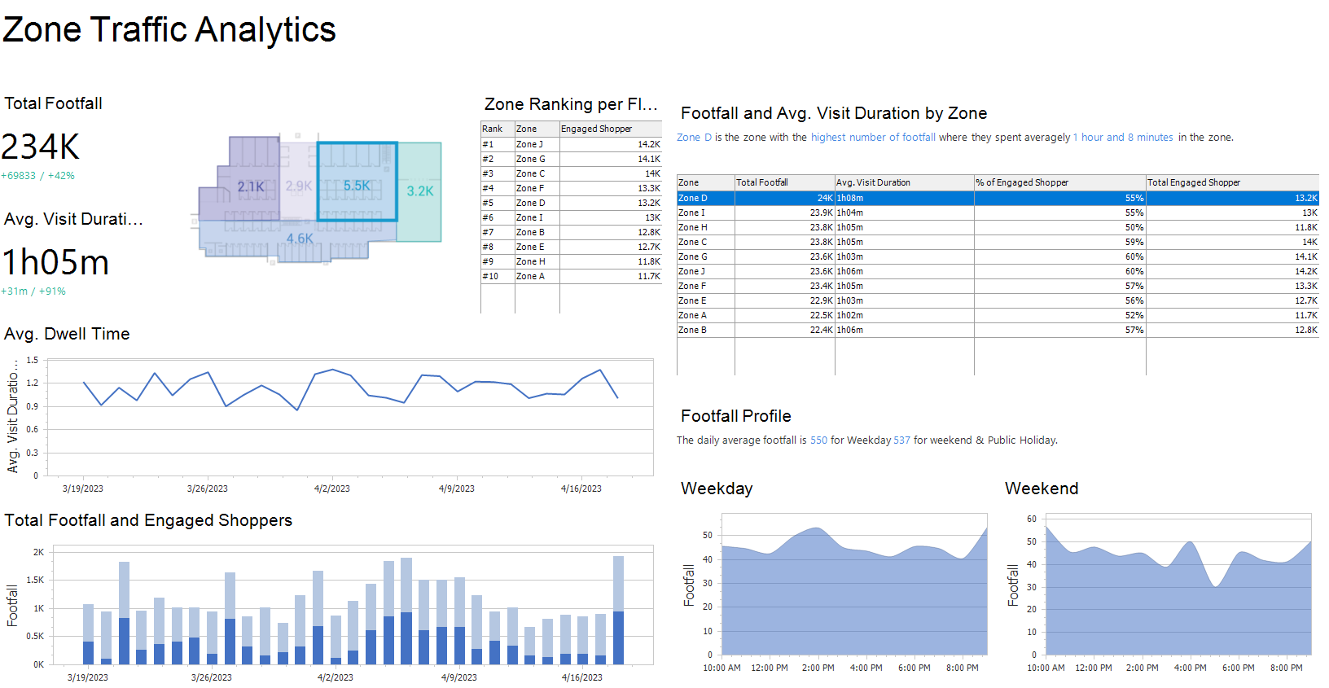The height and width of the screenshot is (688, 1329).
Task: Click the +69833 / +42% change text
Action: pyautogui.click(x=37, y=176)
